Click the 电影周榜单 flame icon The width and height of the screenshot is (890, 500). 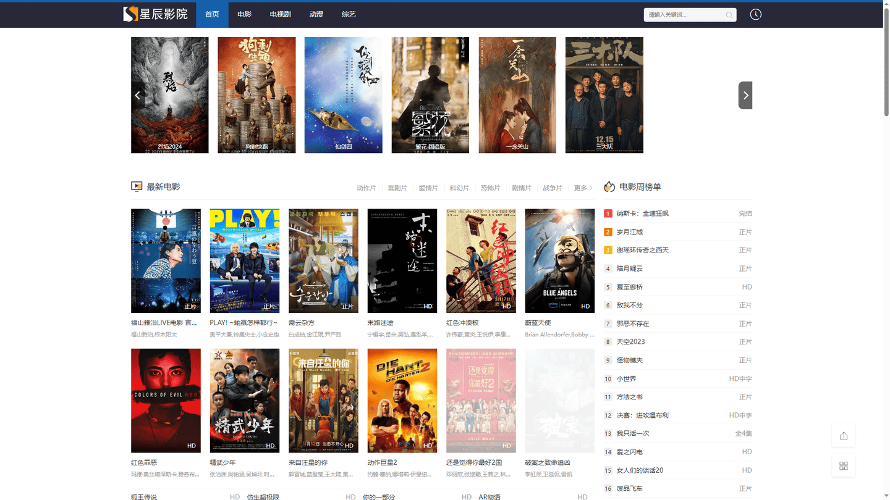[x=609, y=186]
